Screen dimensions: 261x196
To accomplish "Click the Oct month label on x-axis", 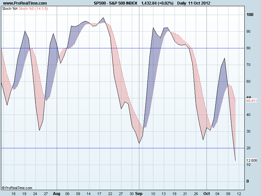I will (207, 194).
